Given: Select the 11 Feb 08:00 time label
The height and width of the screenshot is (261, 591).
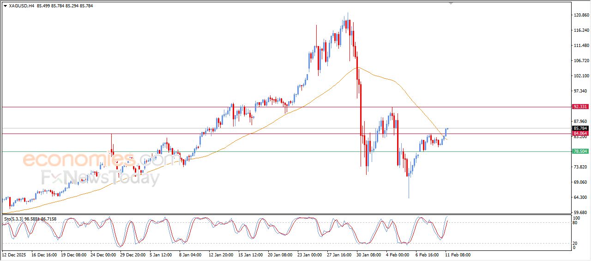Looking at the screenshot, I should coord(458,255).
